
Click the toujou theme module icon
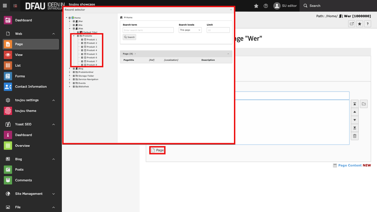(x=8, y=111)
